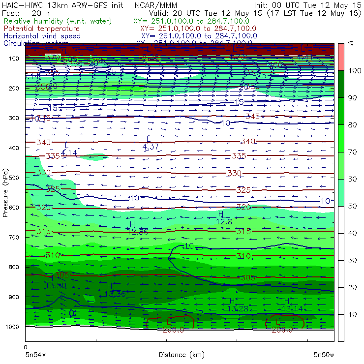Click the right-side '315' potential temperature contour label
Viewport: 364px width, 364px height.
click(x=243, y=231)
